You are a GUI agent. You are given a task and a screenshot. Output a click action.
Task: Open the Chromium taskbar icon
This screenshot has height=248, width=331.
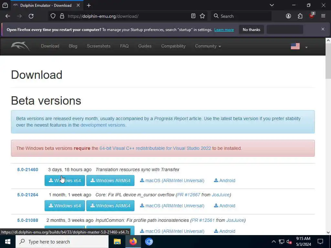[149, 242]
